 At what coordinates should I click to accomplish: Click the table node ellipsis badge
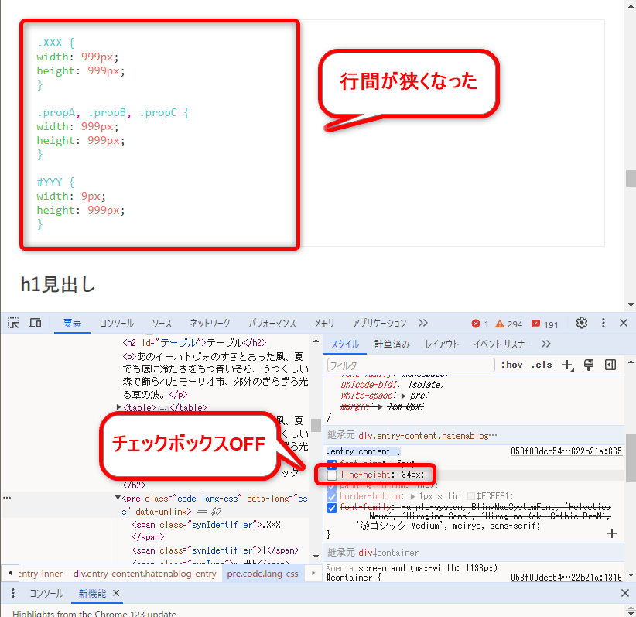(x=163, y=408)
